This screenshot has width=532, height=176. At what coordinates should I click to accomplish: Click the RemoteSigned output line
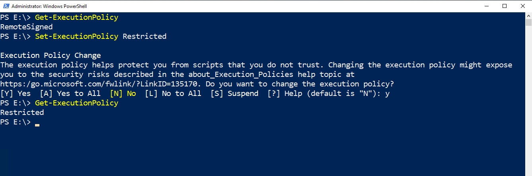click(26, 27)
